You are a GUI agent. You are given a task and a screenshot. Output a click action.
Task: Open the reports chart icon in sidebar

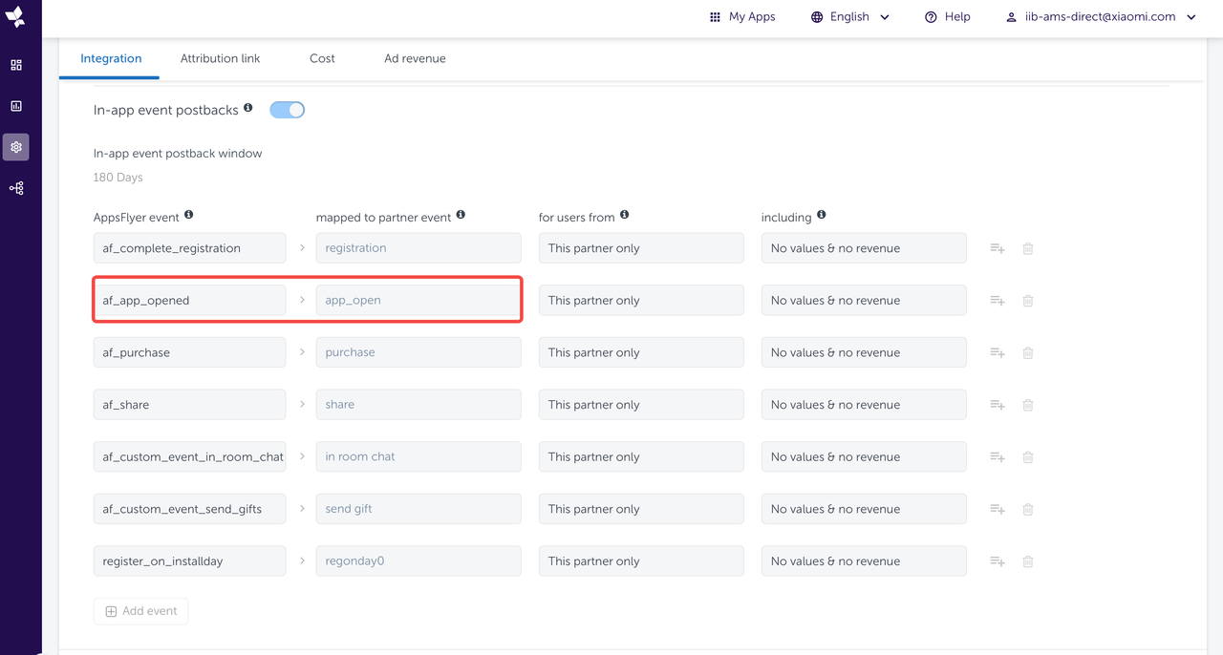[16, 106]
